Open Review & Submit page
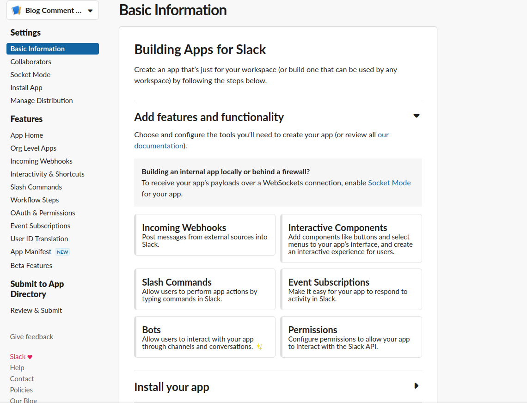Screen dimensions: 527x403 coord(37,311)
